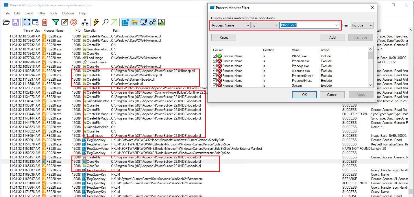Open the Event menu
414x197 pixels.
[29, 13]
